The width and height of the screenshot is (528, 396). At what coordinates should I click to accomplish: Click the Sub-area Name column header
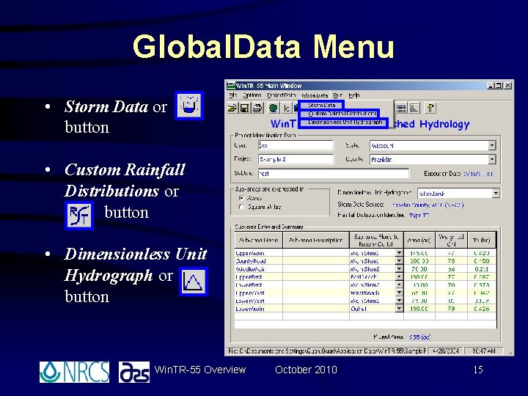pyautogui.click(x=259, y=240)
